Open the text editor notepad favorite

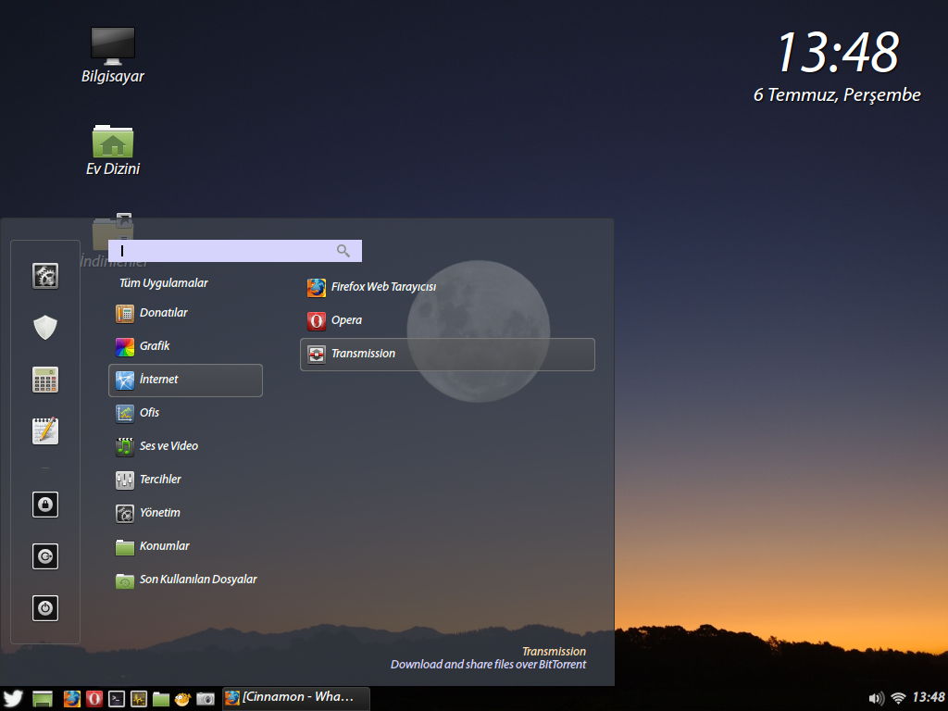45,431
